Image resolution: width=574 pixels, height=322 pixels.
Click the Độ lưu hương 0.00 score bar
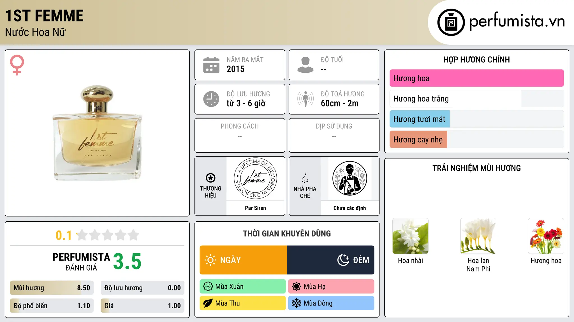pos(142,288)
